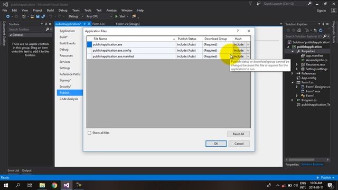Click the account avatar icon near Sign in

[x=333, y=11]
